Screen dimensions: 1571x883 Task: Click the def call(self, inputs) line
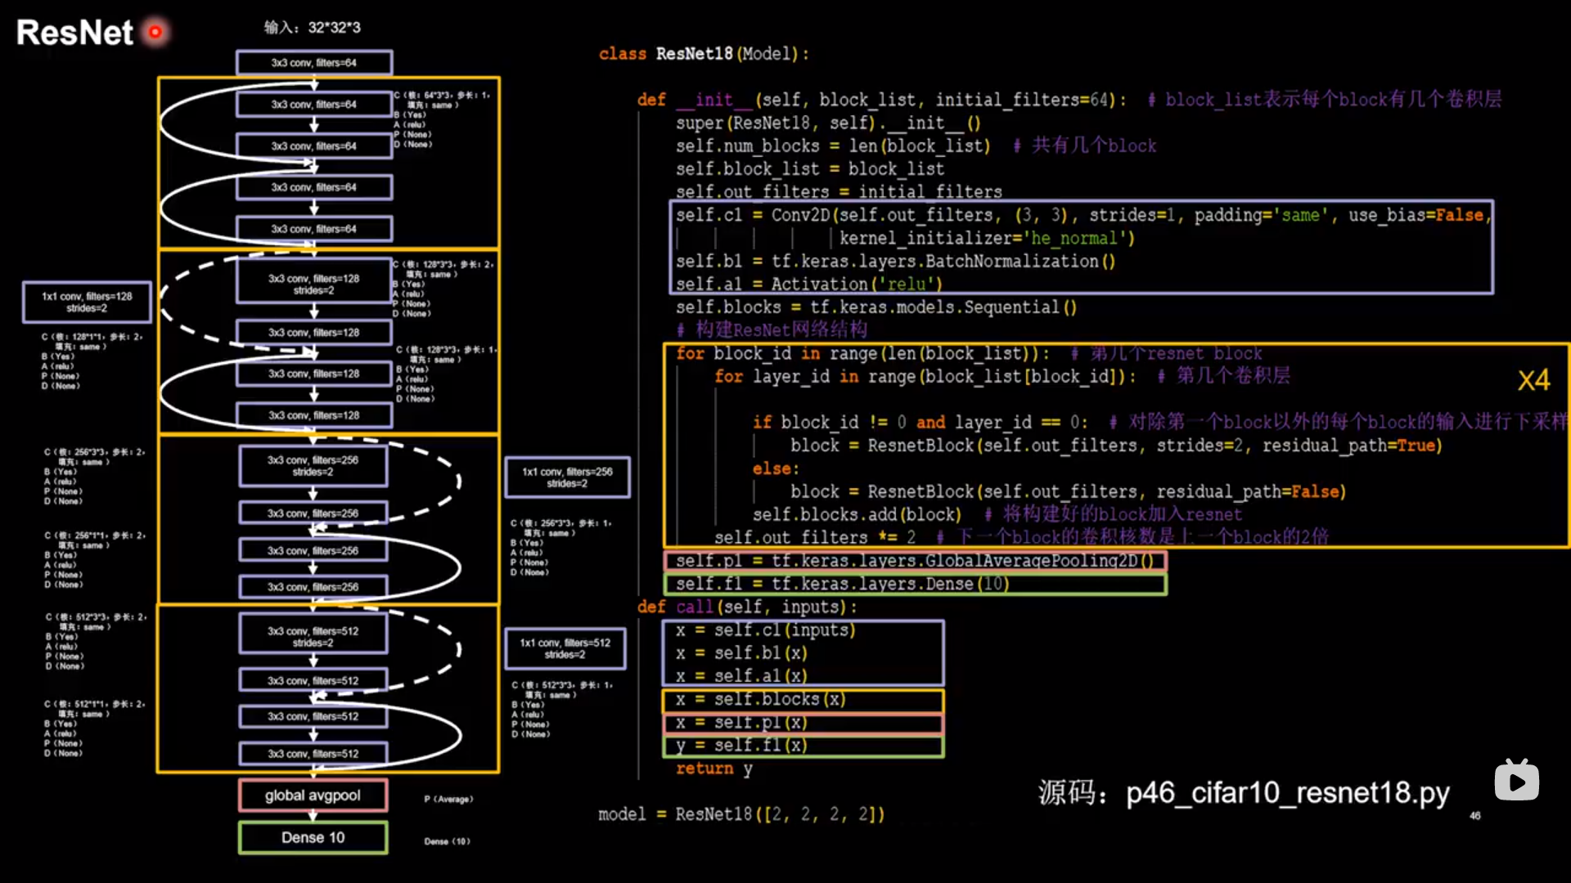point(746,607)
